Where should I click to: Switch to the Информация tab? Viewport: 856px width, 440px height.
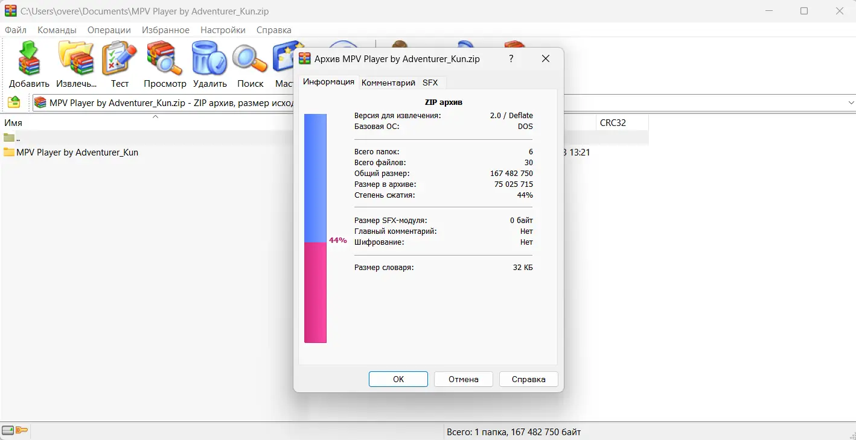(328, 82)
